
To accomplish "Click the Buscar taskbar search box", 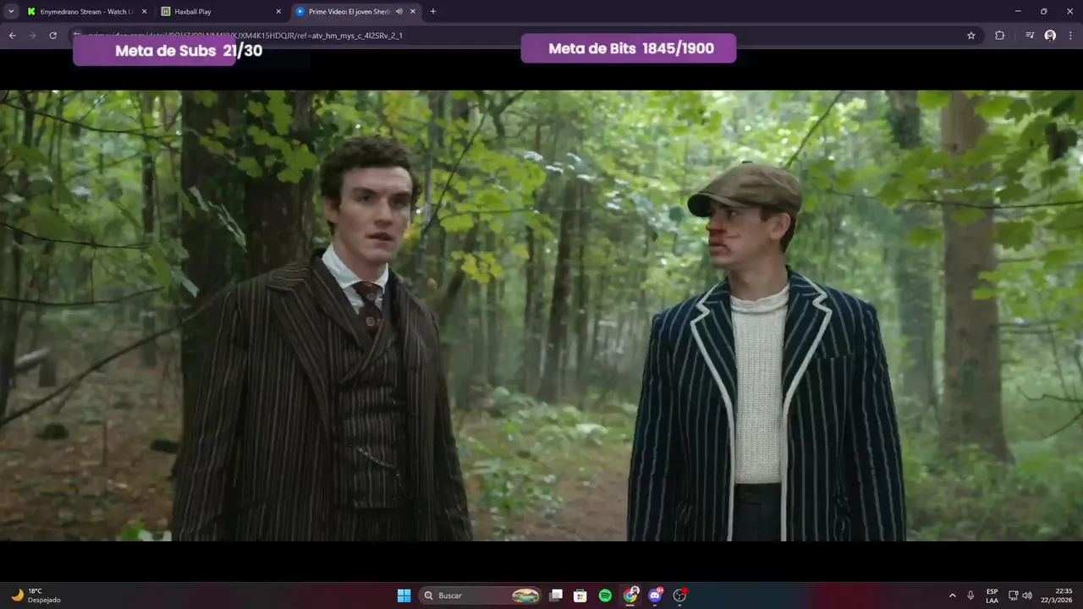I will pyautogui.click(x=481, y=595).
